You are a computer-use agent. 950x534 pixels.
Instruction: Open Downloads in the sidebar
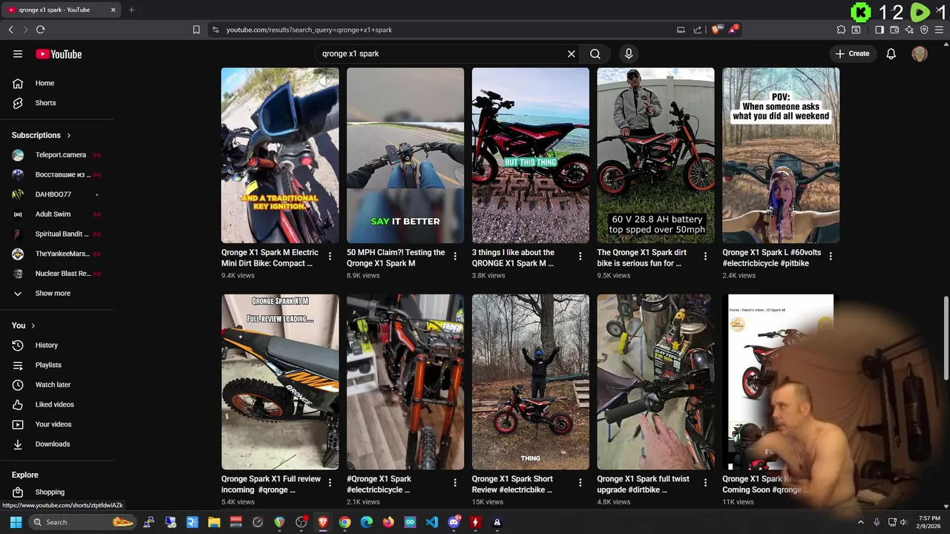56,444
